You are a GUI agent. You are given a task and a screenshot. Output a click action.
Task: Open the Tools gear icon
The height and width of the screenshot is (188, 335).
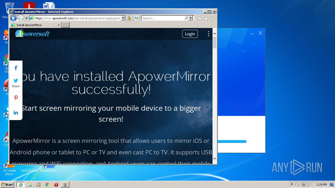tap(213, 19)
